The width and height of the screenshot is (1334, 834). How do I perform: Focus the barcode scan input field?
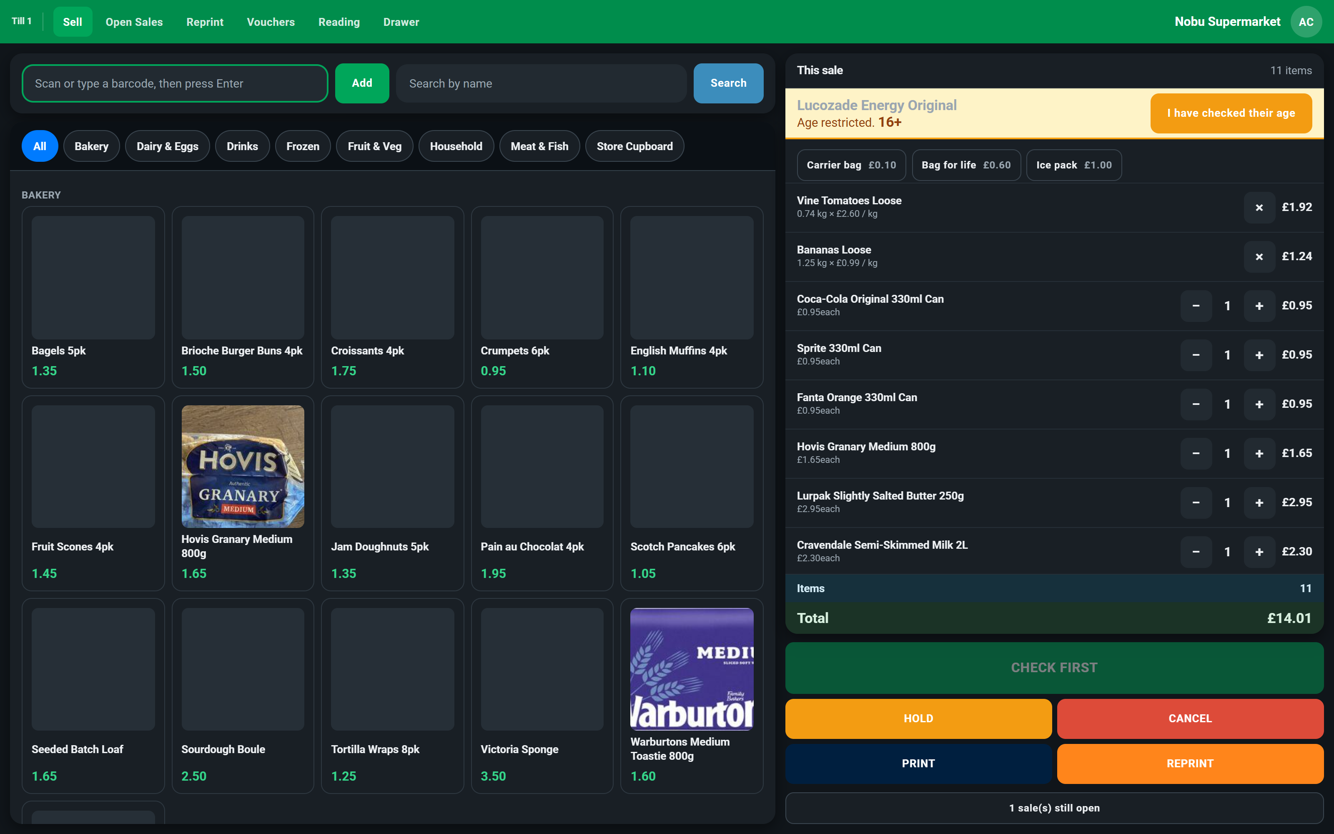point(175,83)
